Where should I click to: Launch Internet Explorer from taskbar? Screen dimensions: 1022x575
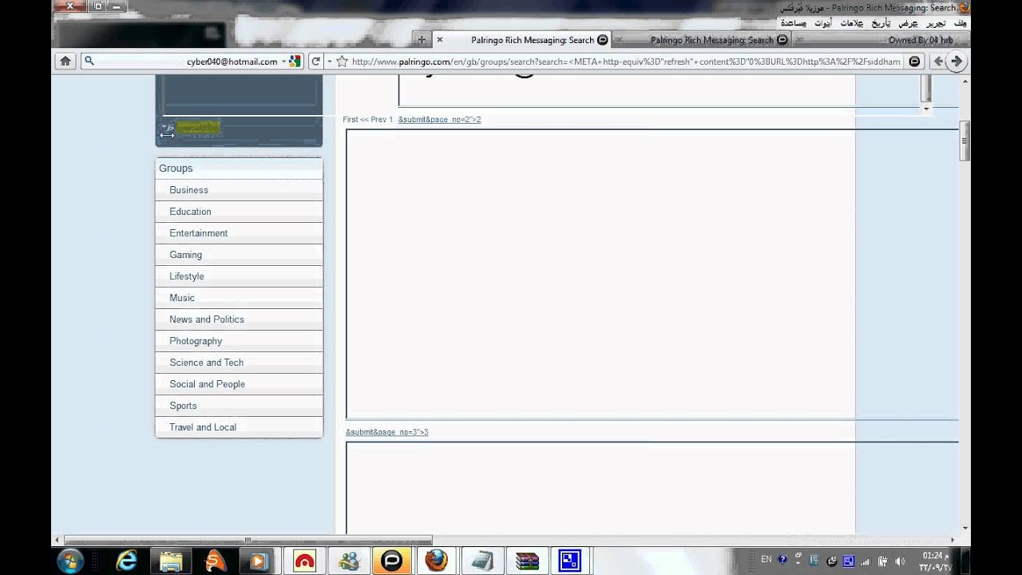coord(126,561)
